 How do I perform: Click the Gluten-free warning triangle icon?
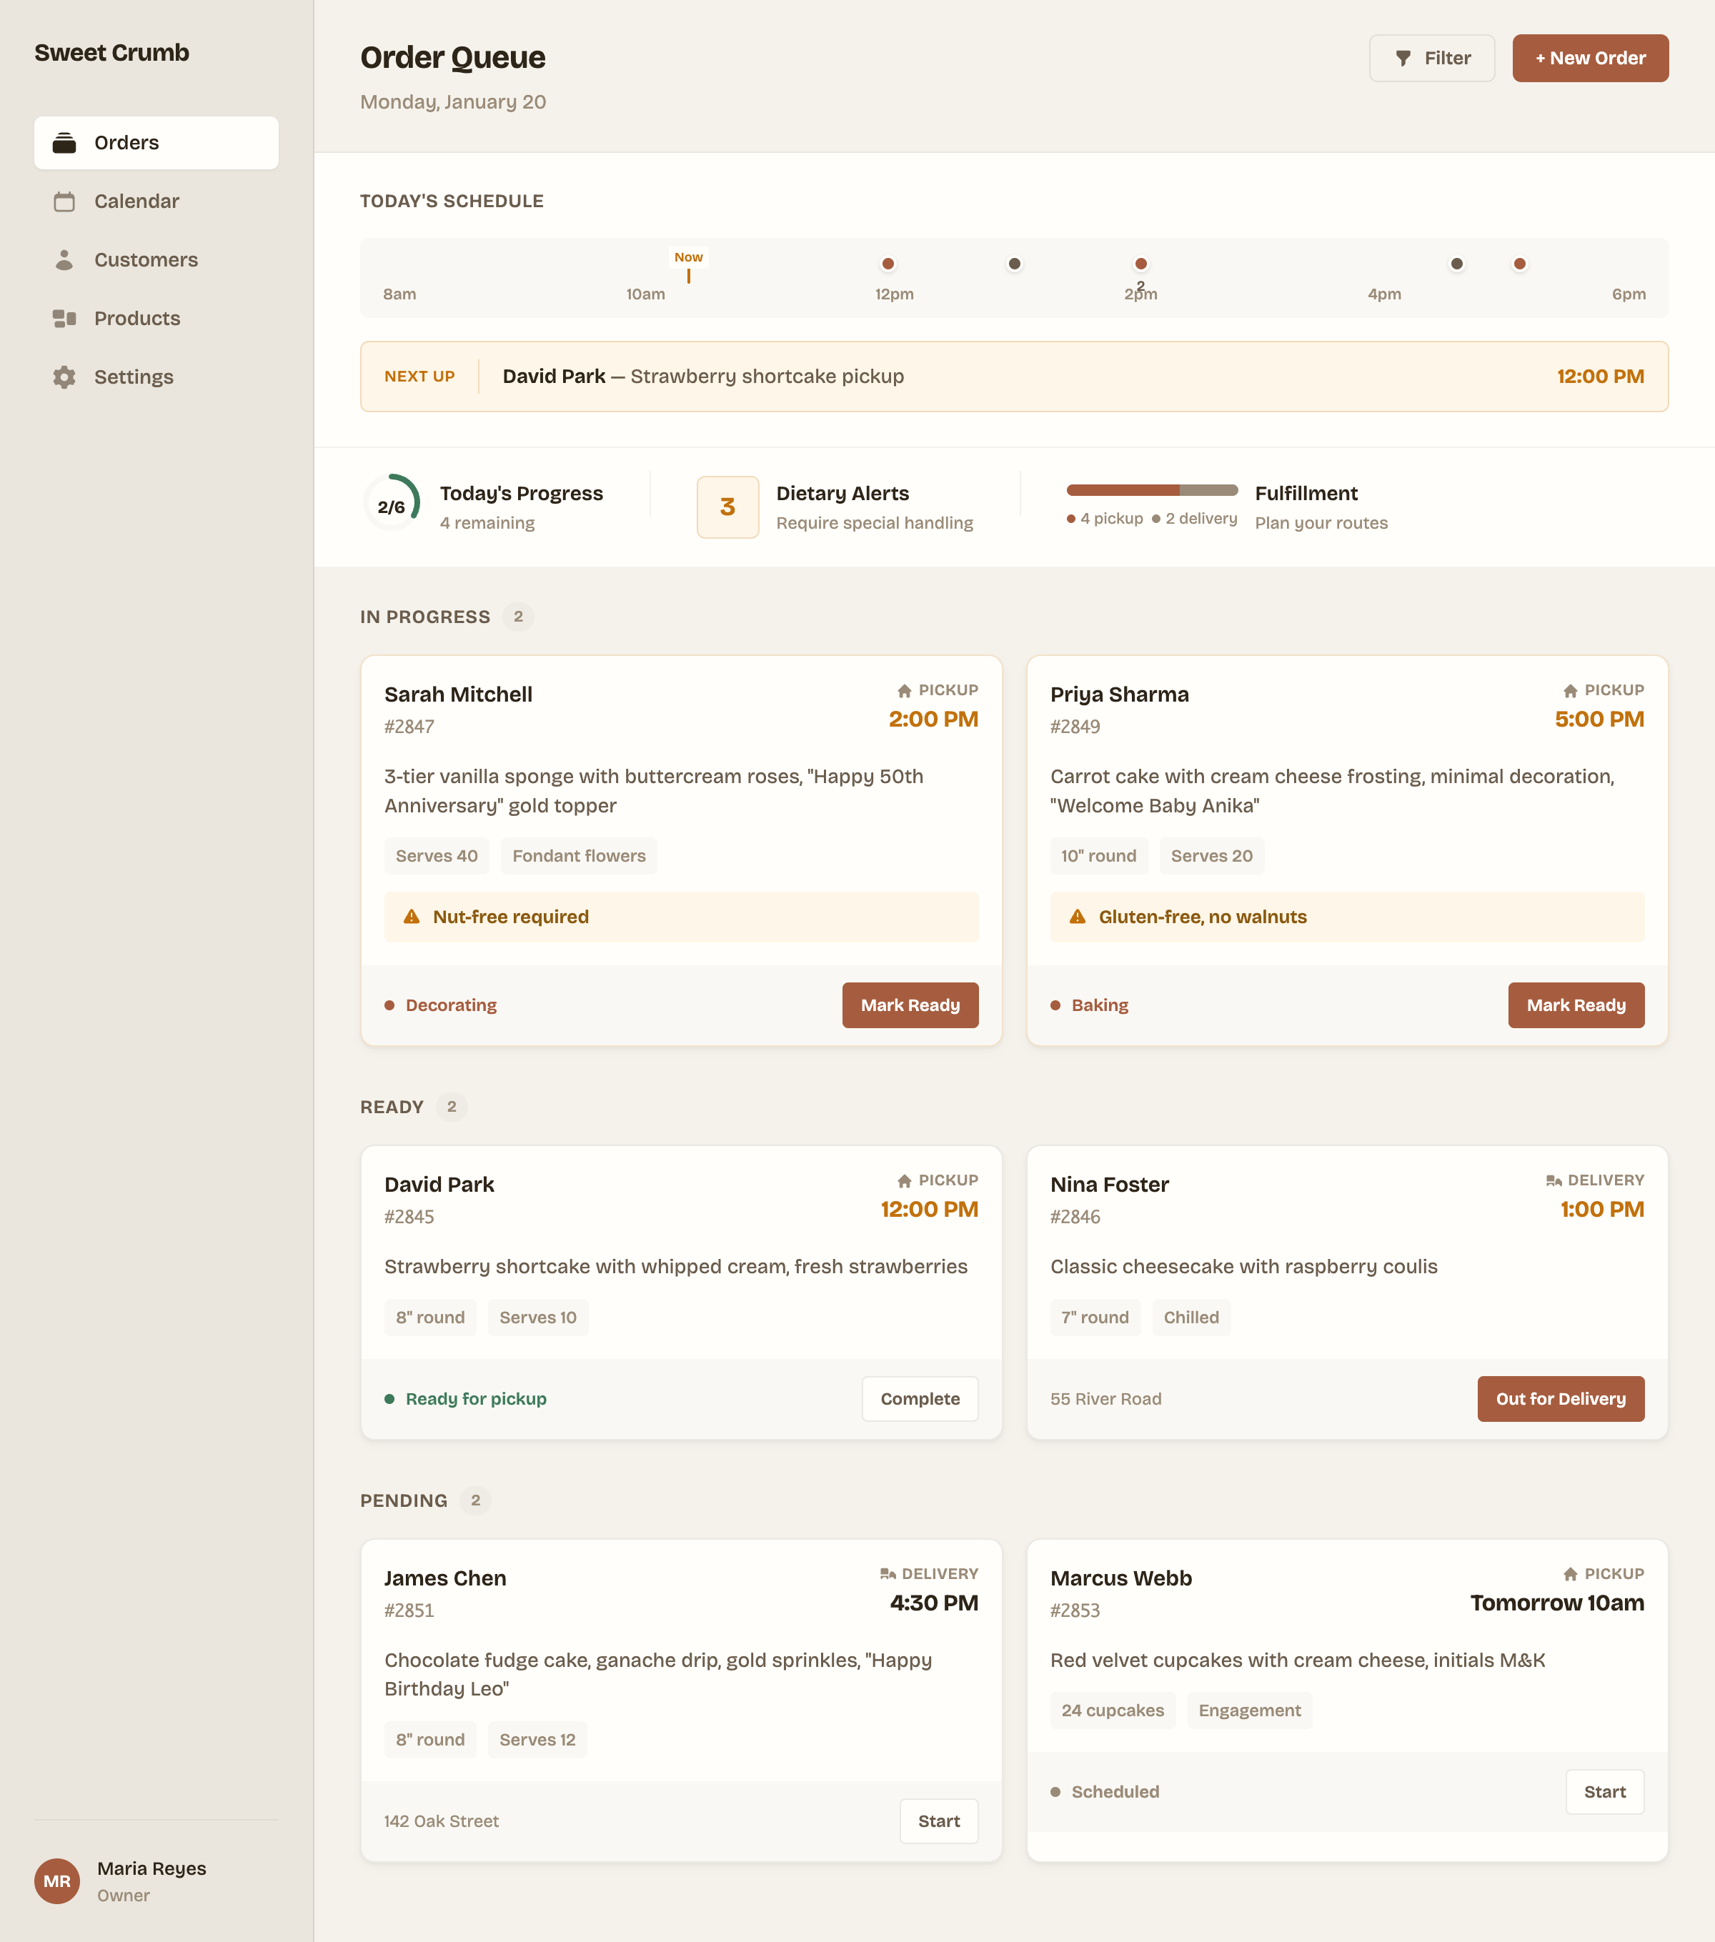1078,917
